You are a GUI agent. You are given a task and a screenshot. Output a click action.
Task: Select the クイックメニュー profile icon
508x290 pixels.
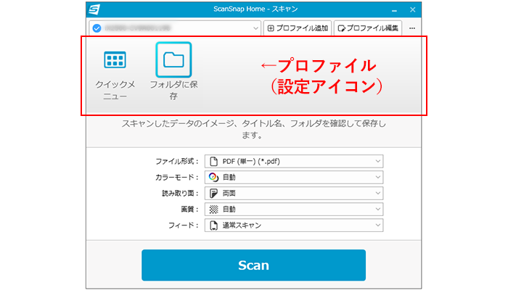tap(115, 60)
